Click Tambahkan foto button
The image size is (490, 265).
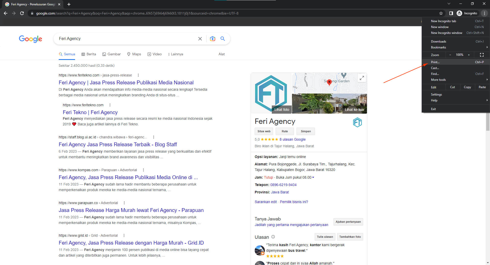point(350,237)
